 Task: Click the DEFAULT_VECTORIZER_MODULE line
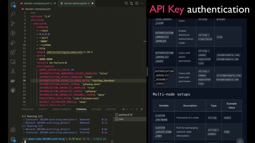pyautogui.click(x=63, y=102)
